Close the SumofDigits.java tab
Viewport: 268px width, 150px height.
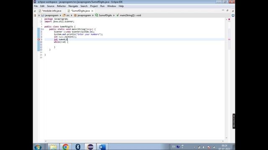pyautogui.click(x=92, y=11)
